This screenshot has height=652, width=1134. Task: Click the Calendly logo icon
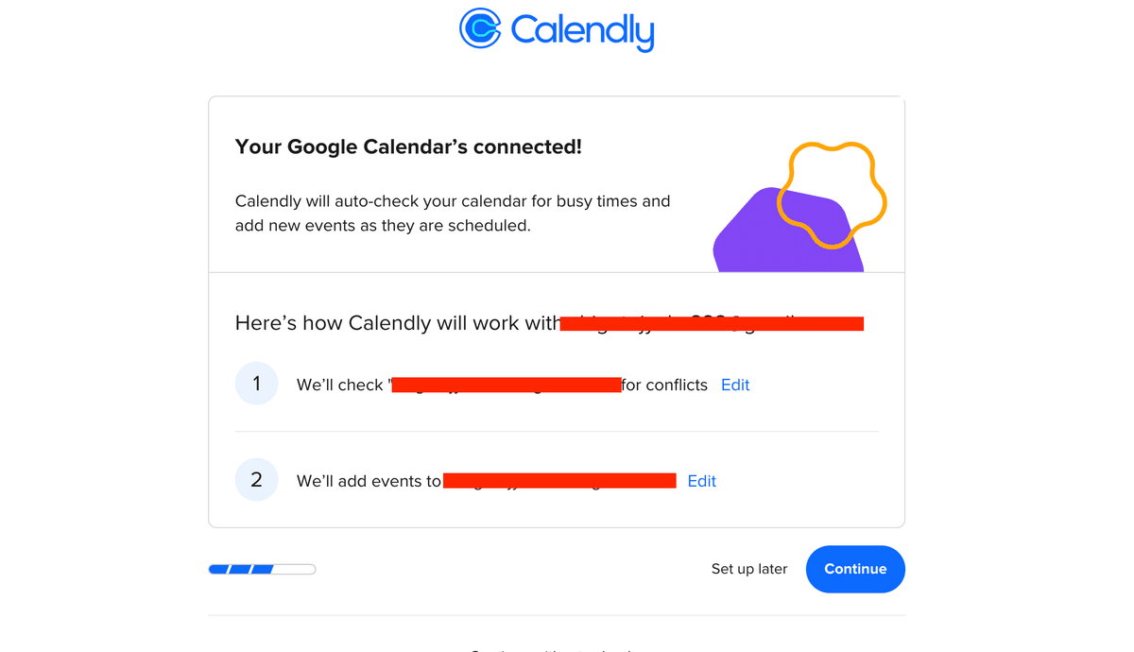point(480,28)
